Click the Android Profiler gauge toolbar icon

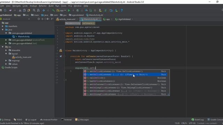[86, 10]
